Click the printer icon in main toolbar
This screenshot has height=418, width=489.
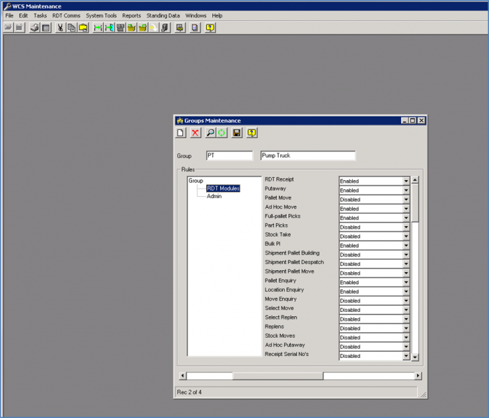[x=34, y=28]
